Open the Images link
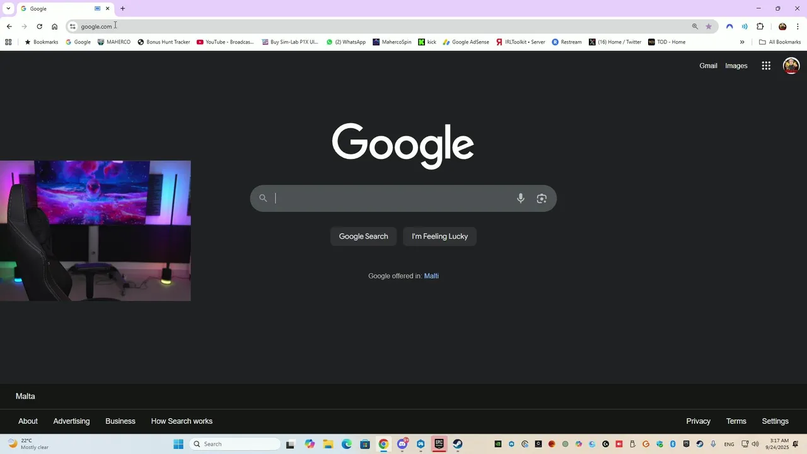The height and width of the screenshot is (454, 807). point(736,66)
